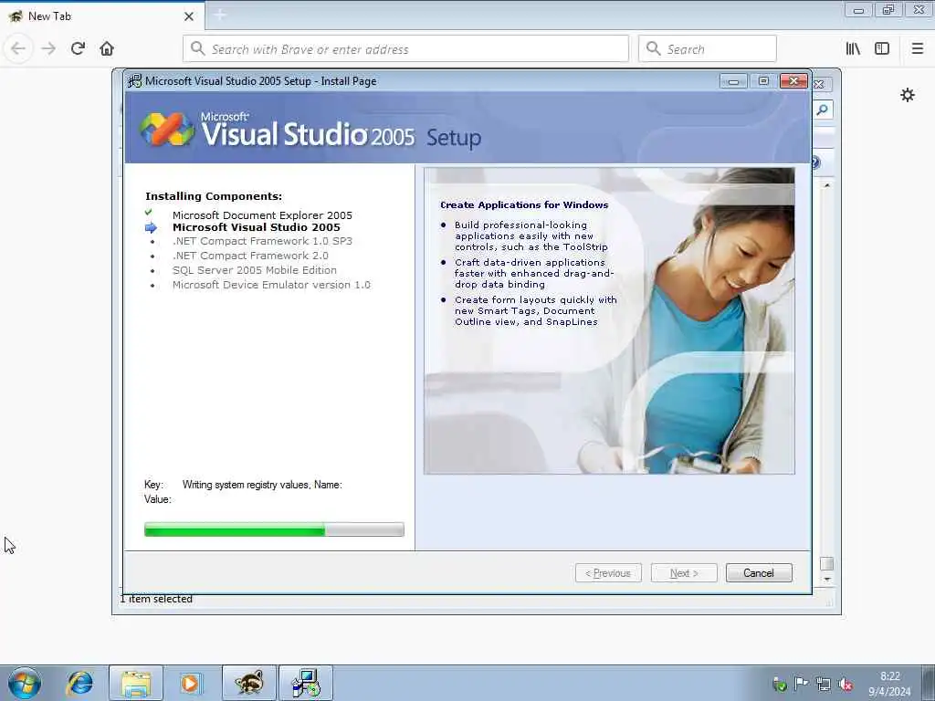Select SQL Server 2005 Mobile Edition entry

pos(255,270)
